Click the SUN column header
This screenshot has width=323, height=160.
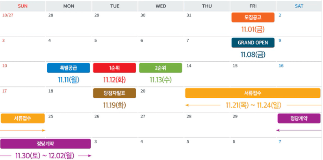(x=23, y=6)
